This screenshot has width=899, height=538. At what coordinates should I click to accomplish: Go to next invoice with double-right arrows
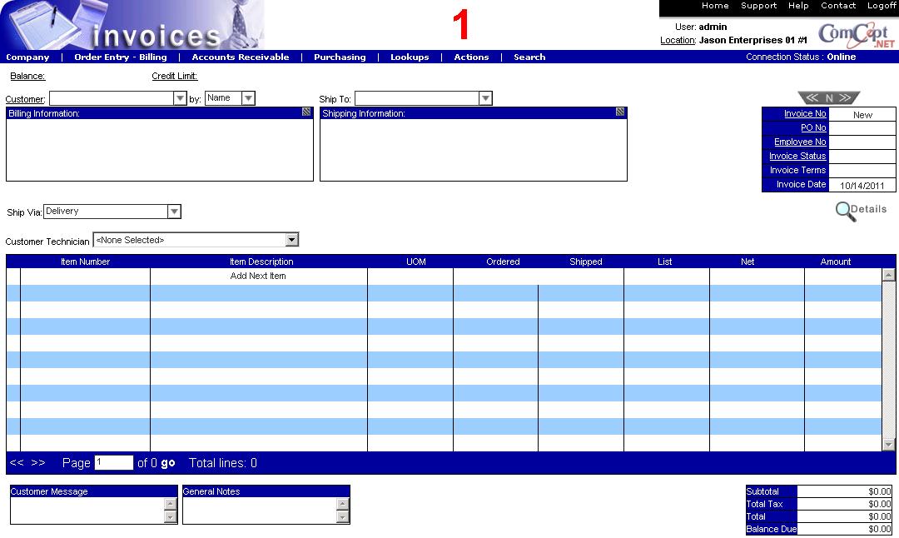coord(845,98)
